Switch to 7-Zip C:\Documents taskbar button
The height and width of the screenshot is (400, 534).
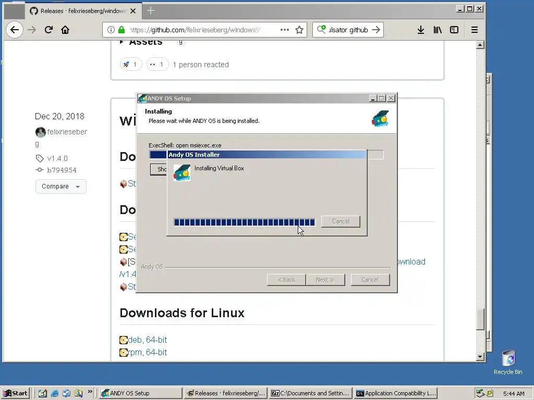point(310,393)
